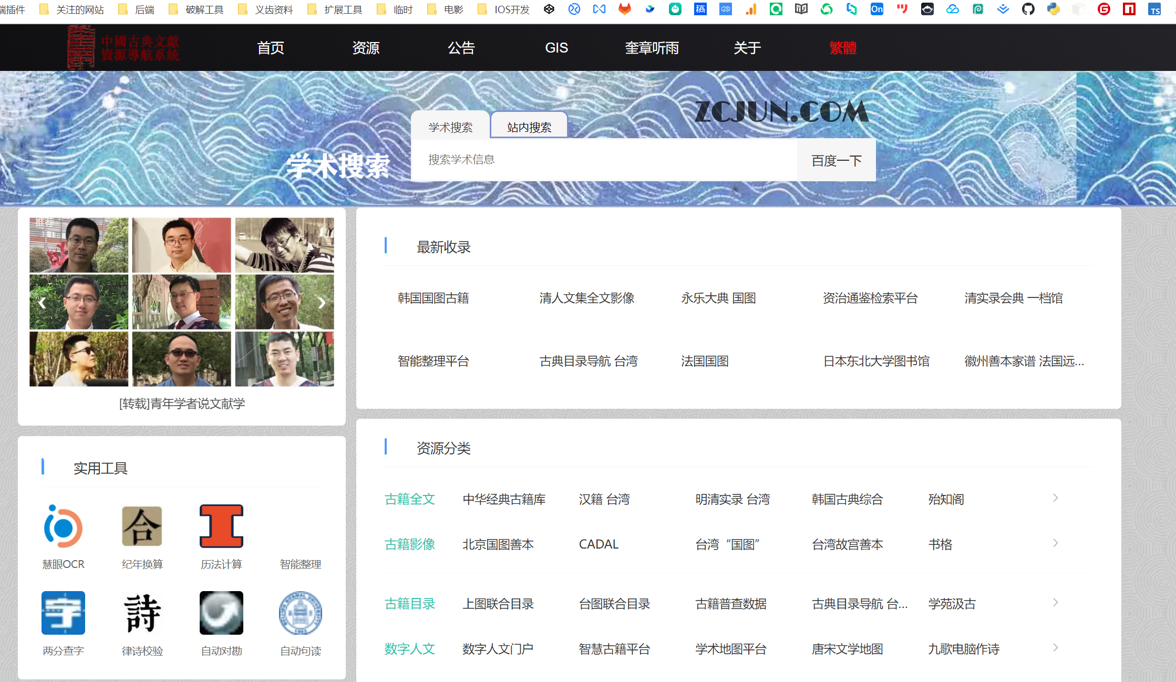The width and height of the screenshot is (1176, 682).
Task: Open the GitHub bookmark in the bookmarks bar
Action: pos(1028,9)
